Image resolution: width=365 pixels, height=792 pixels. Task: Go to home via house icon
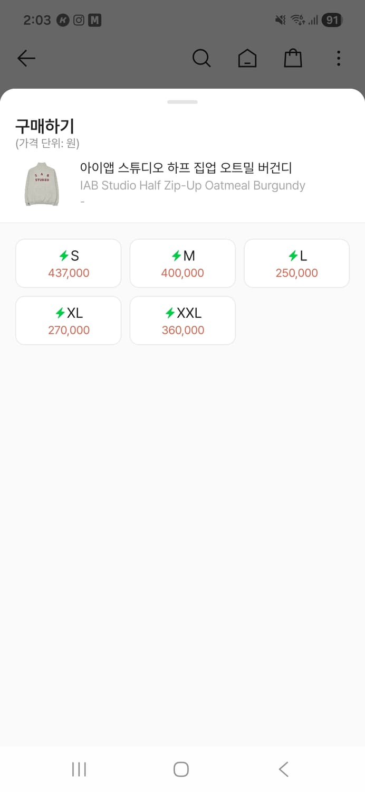coord(247,58)
